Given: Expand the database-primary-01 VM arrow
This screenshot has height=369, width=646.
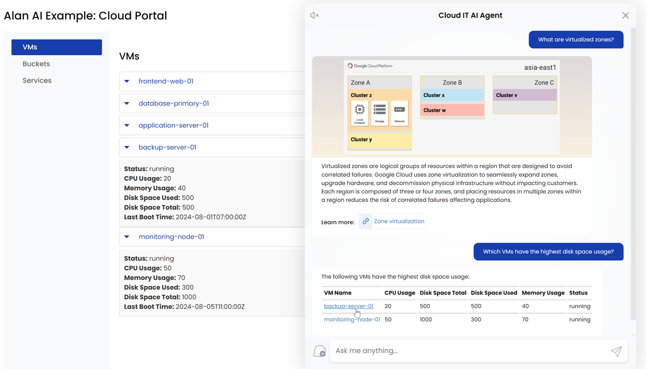Looking at the screenshot, I should [127, 103].
